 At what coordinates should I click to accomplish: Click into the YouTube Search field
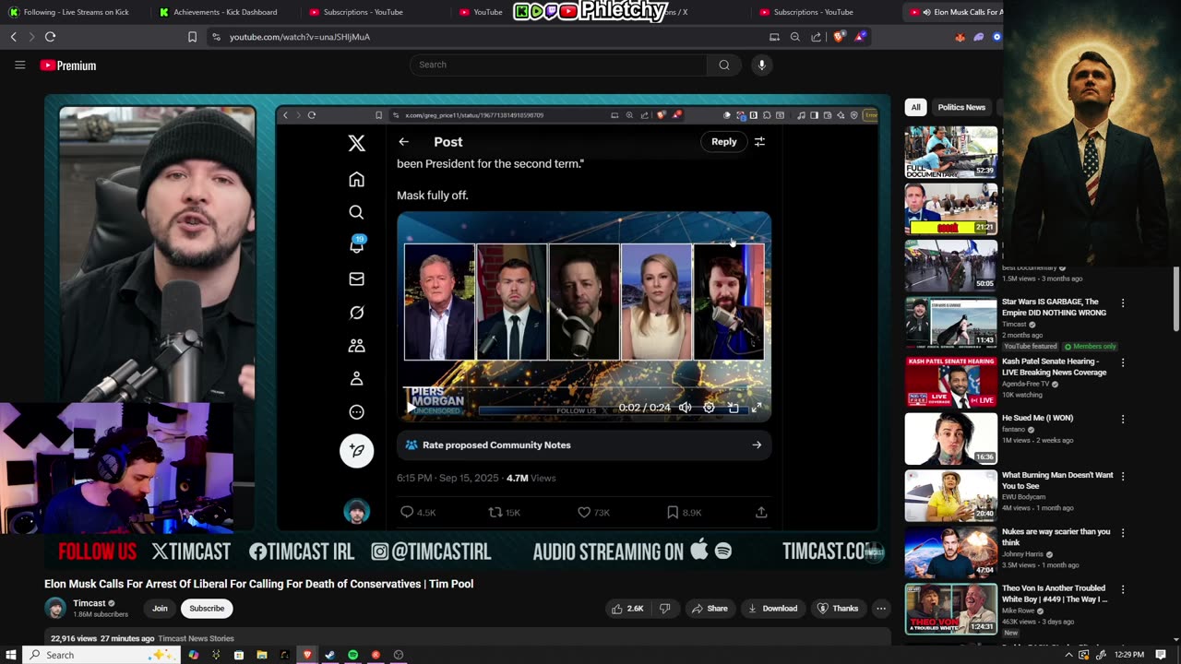[558, 65]
